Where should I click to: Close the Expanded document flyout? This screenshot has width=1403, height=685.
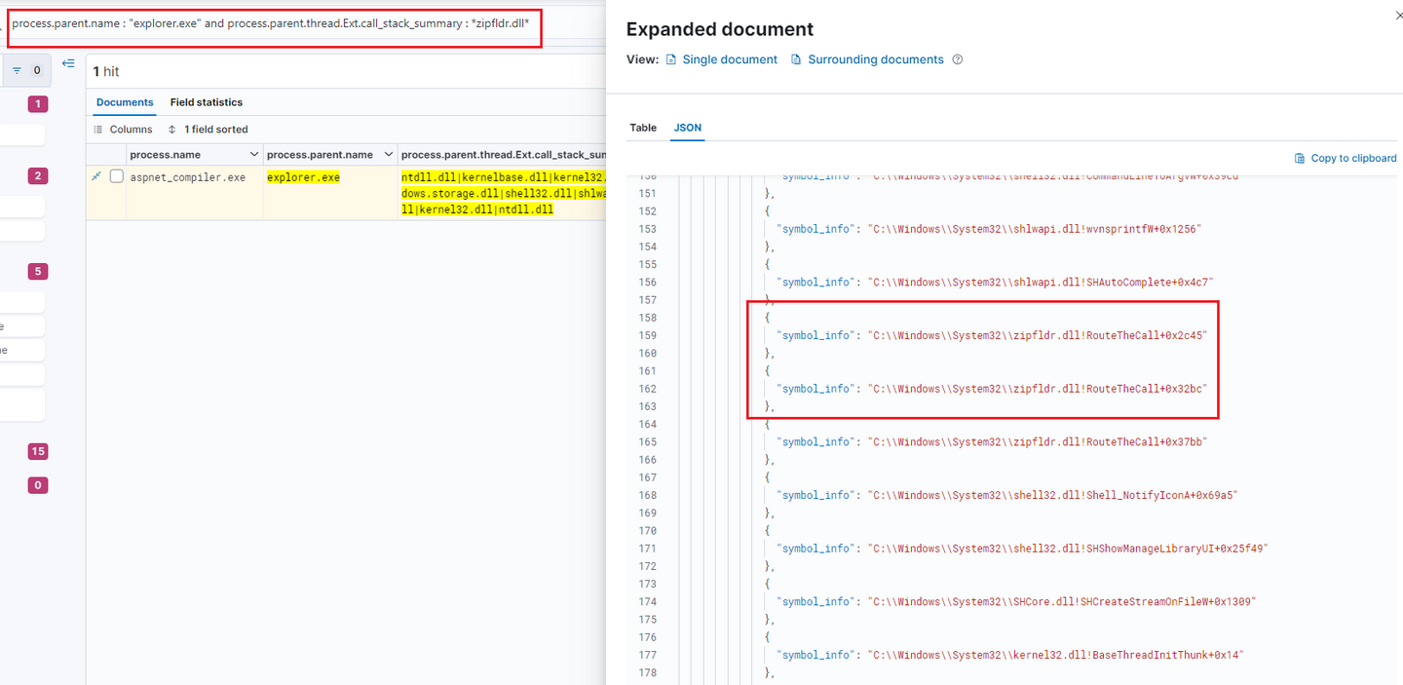1400,17
